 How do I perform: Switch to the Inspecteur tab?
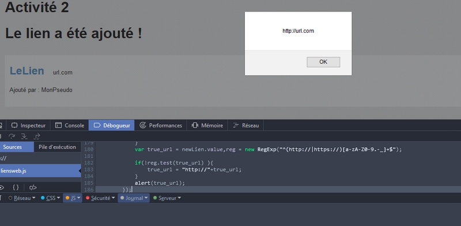28,125
